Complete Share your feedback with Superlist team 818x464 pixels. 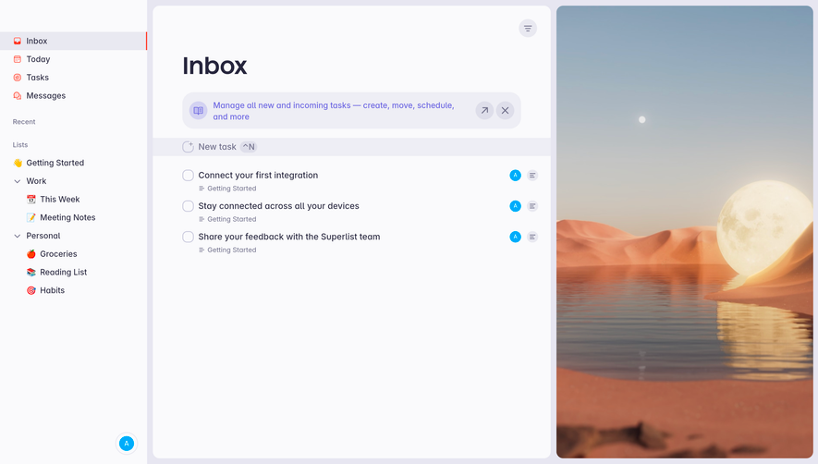pos(188,237)
